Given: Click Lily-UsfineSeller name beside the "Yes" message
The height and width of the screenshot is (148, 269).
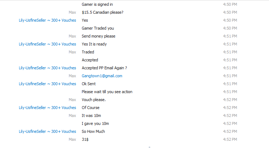Looking at the screenshot, I should [x=47, y=20].
